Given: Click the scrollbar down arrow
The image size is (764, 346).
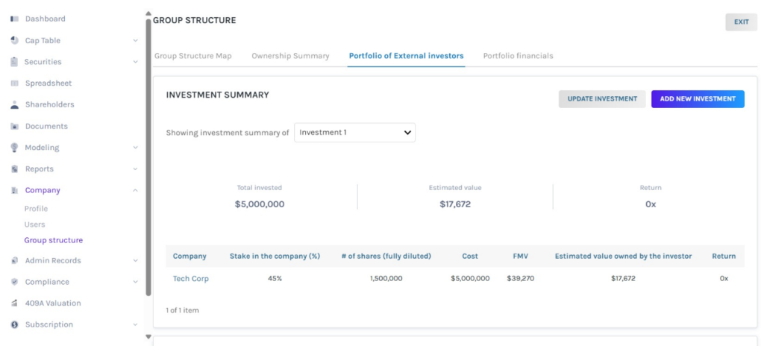Looking at the screenshot, I should pyautogui.click(x=148, y=337).
